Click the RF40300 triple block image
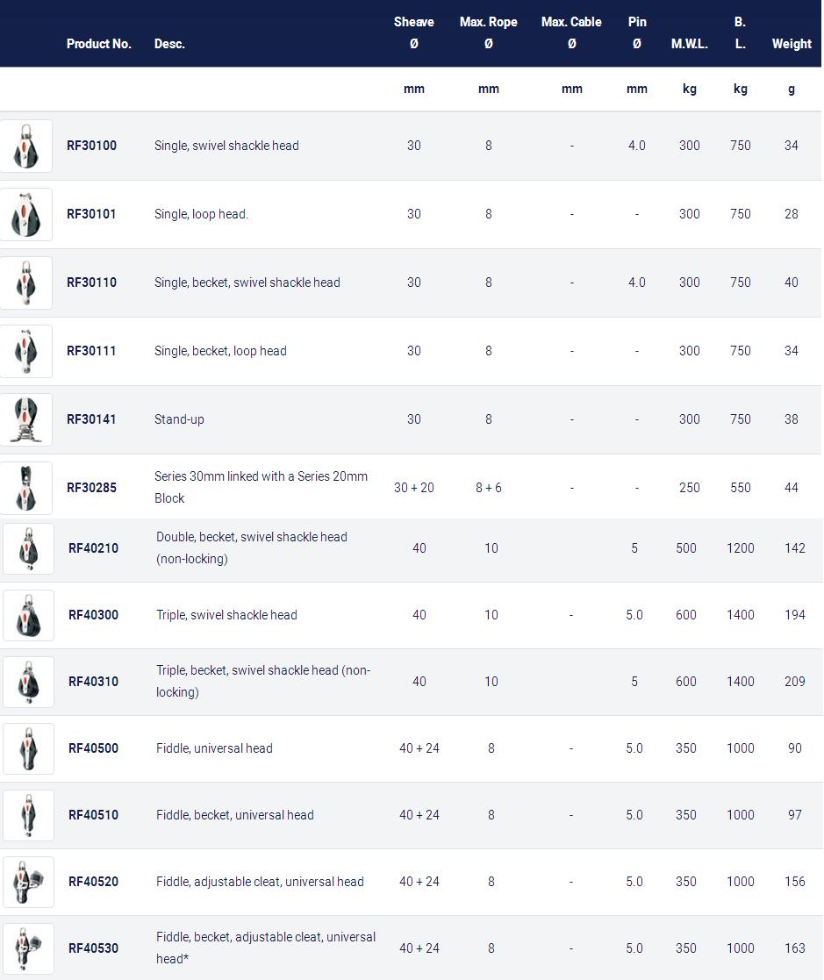 (x=28, y=616)
